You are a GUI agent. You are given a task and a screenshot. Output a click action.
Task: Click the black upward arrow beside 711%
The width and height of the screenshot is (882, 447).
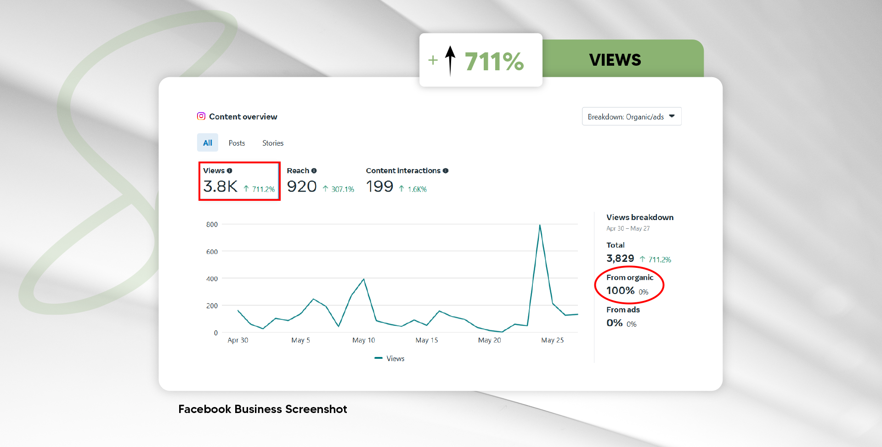point(450,61)
